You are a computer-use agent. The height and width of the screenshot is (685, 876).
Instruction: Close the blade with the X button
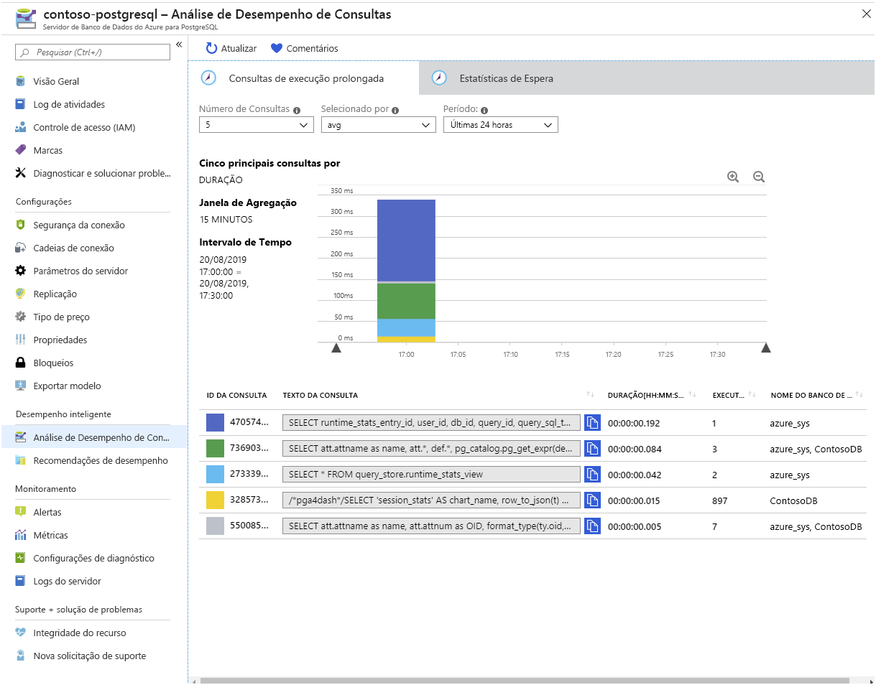[x=865, y=13]
